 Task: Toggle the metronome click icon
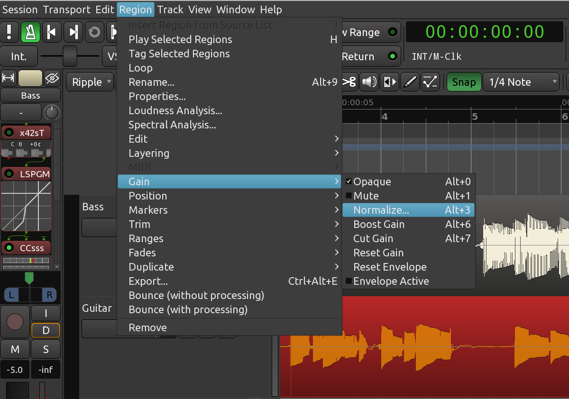(x=29, y=32)
